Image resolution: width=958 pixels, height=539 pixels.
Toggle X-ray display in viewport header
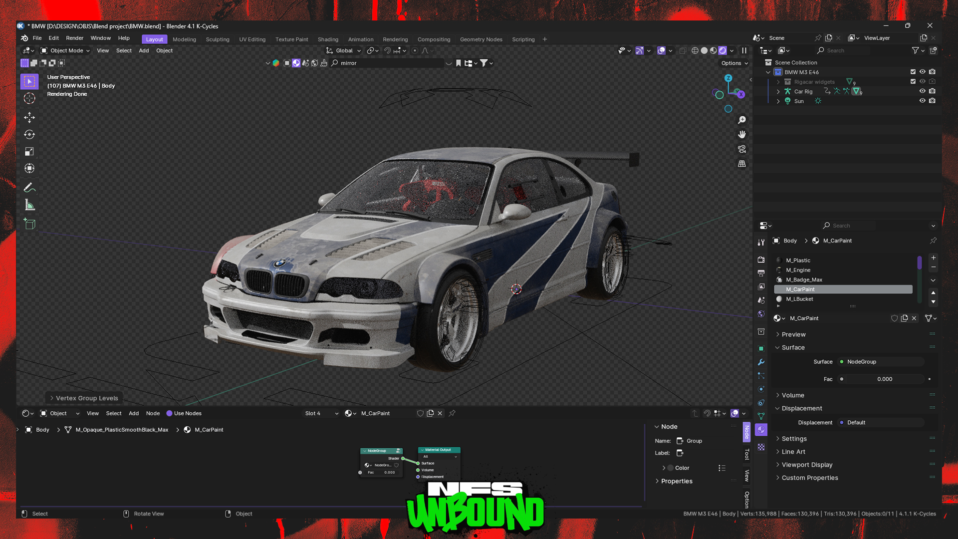(x=683, y=50)
